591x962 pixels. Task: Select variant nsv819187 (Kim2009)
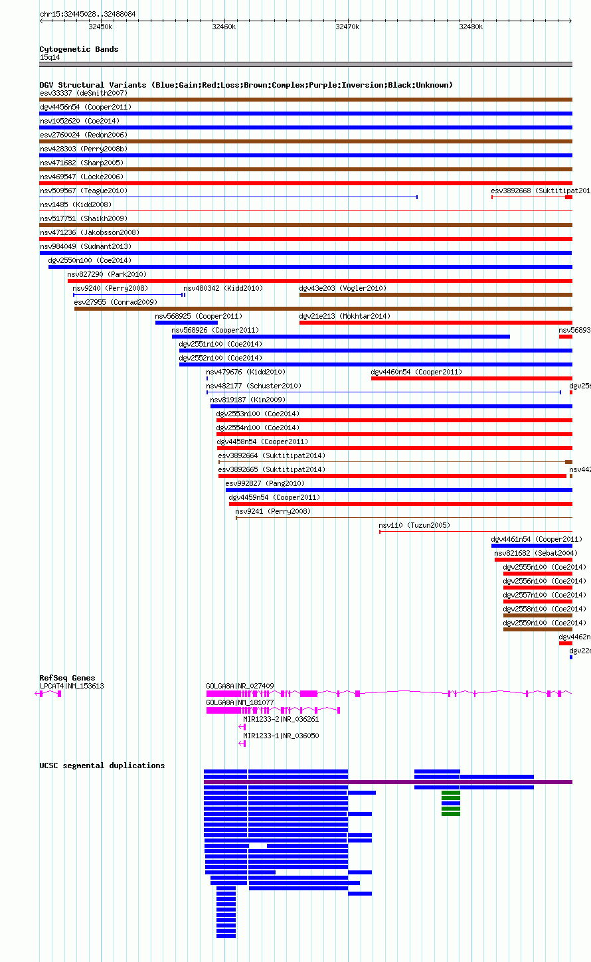248,400
